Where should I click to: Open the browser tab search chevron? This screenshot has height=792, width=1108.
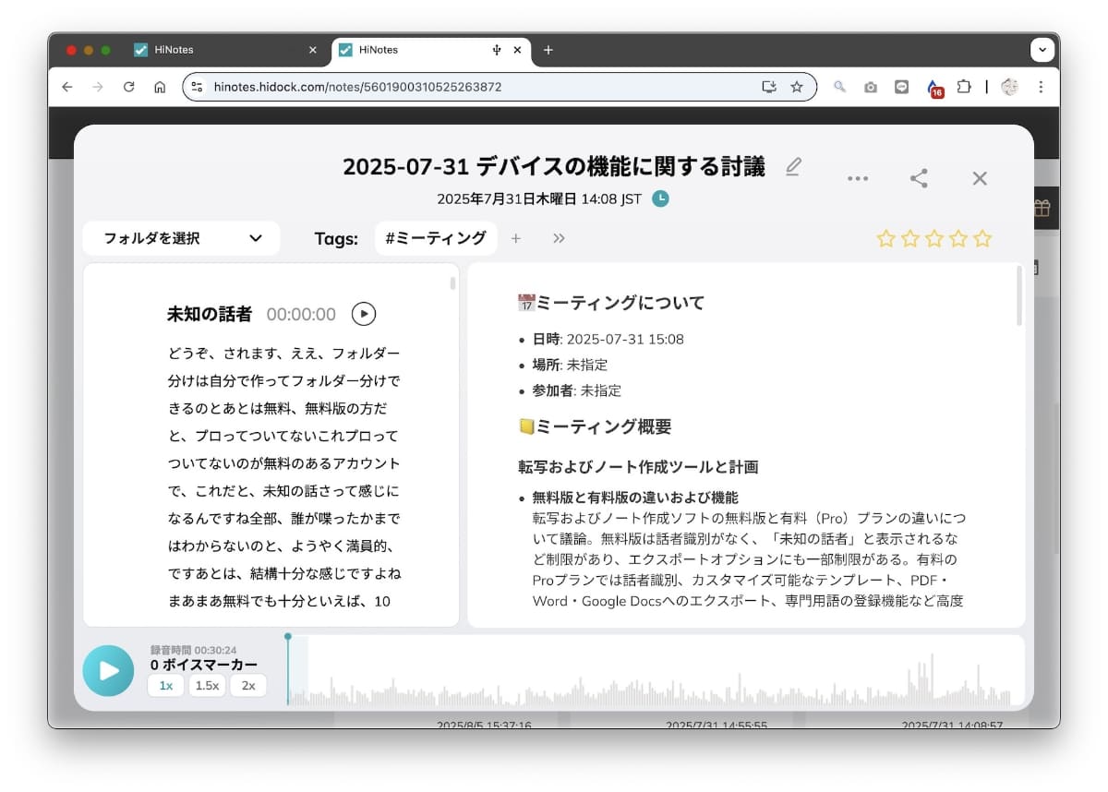(x=1042, y=50)
